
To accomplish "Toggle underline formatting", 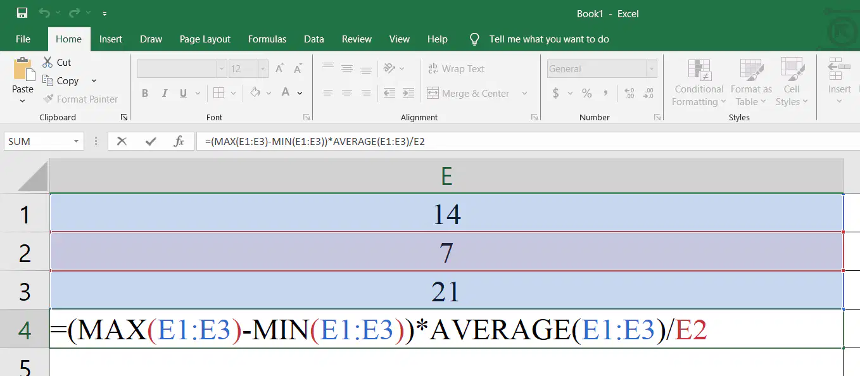I will 183,93.
